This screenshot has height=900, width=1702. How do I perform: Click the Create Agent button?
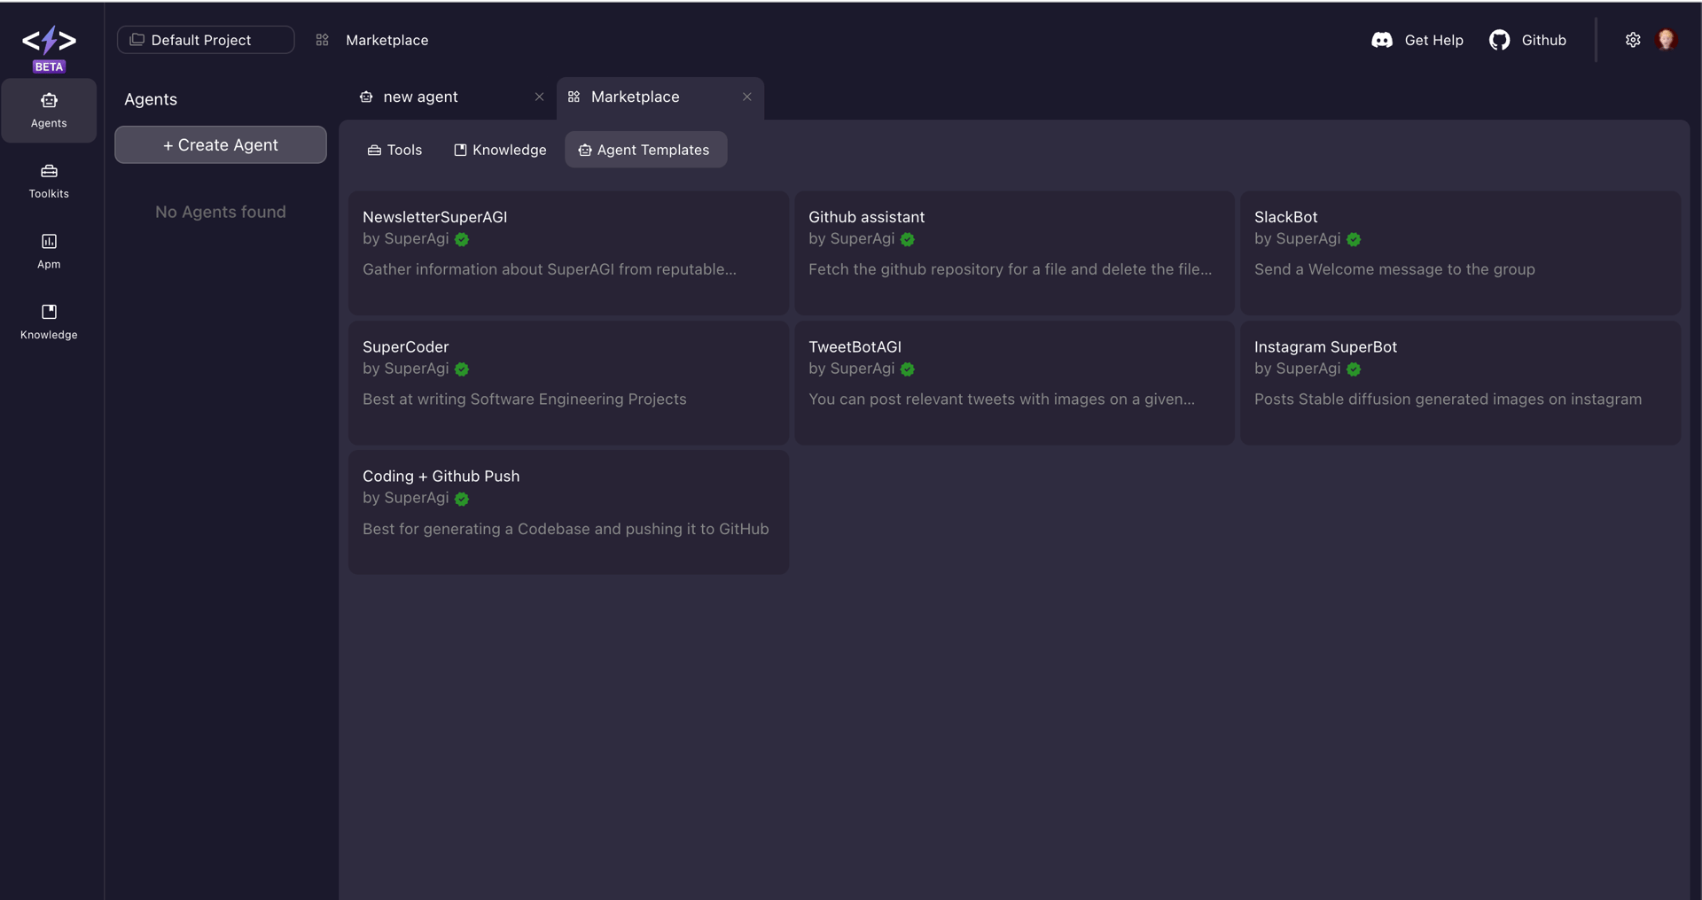pos(221,144)
